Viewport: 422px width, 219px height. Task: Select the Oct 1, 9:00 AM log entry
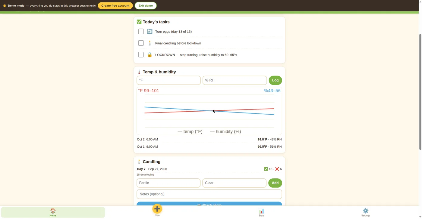pyautogui.click(x=209, y=147)
